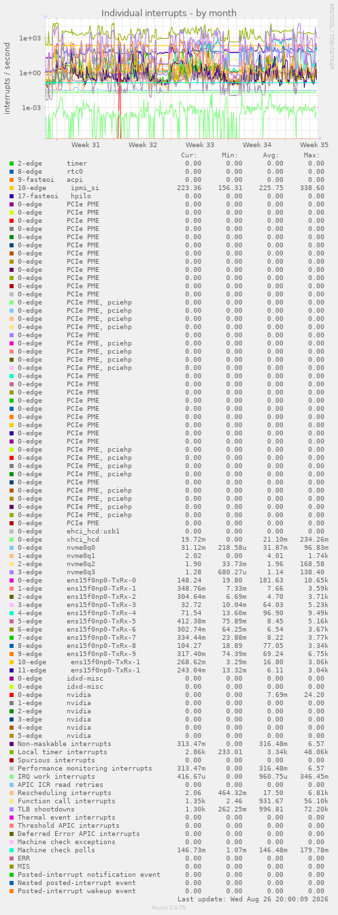Click the ens15f0np0-TxRx-0 legend color square
Screen dimensions: 338x915
[x=12, y=580]
